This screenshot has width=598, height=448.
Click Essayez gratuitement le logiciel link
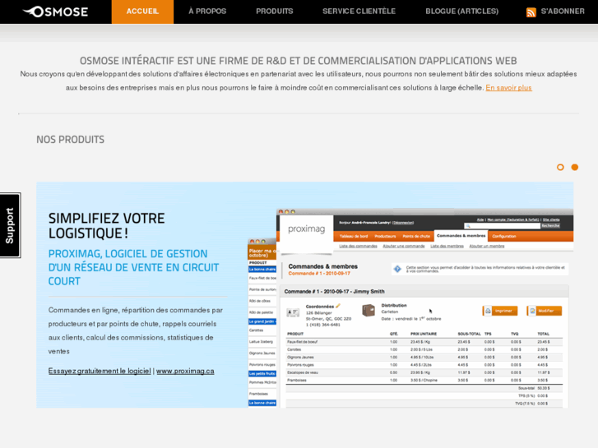pos(100,371)
